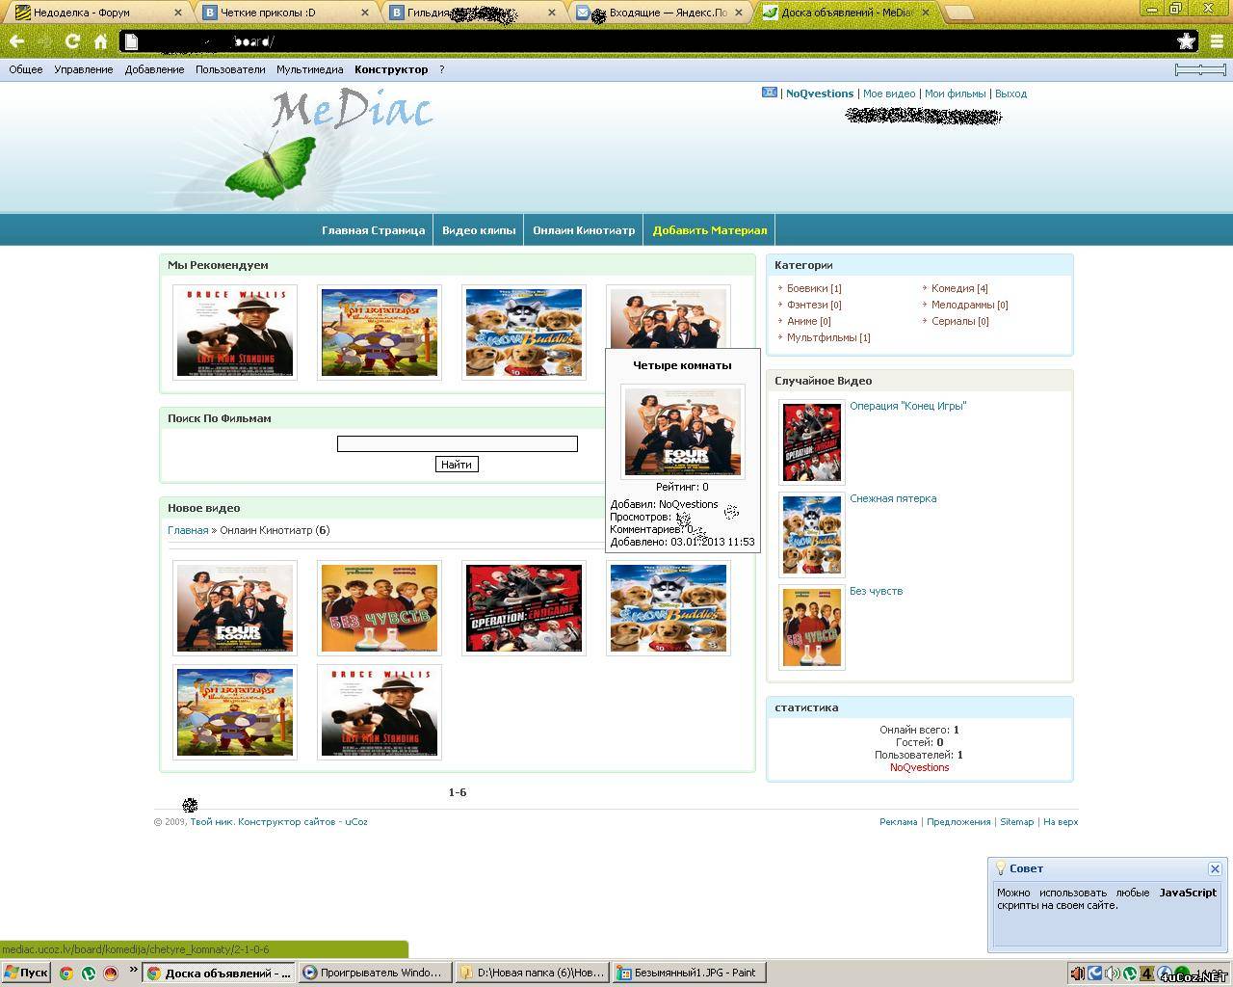
Task: Click the green butterfly site logo
Action: (272, 166)
